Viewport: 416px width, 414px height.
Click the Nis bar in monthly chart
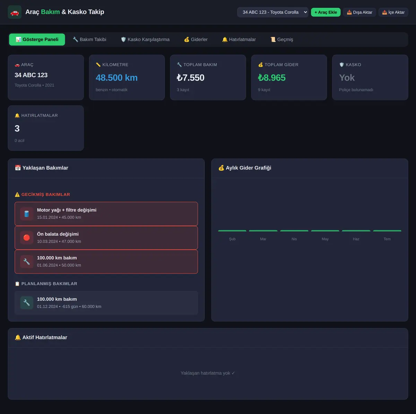294,231
